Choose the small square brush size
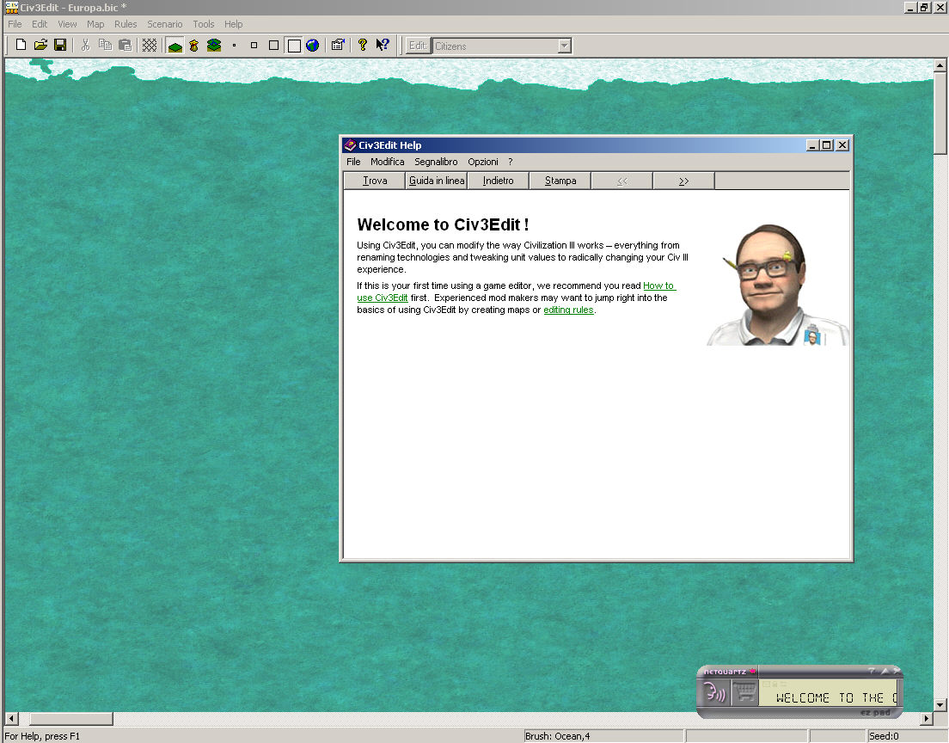Viewport: 949px width, 743px height. tap(254, 46)
